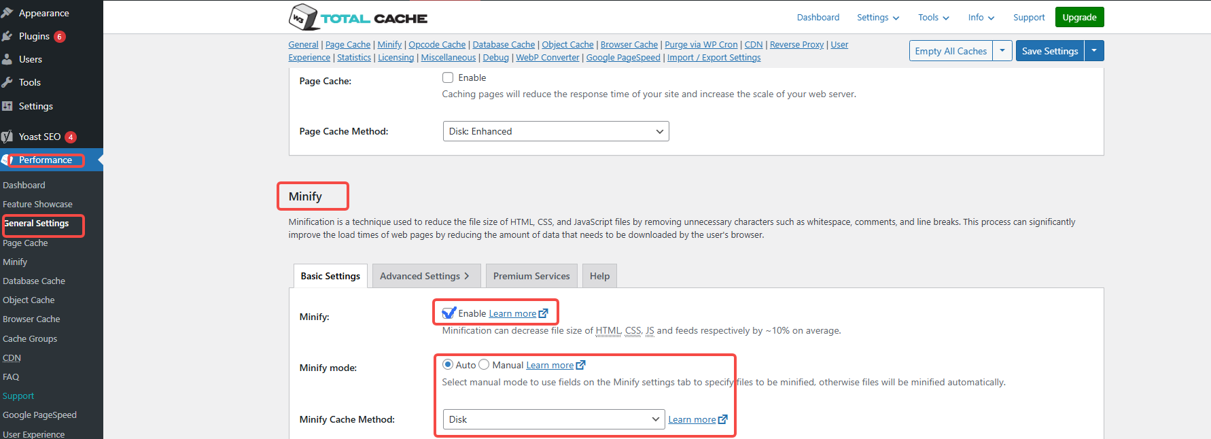Toggle the Minify Enable checkbox

448,313
